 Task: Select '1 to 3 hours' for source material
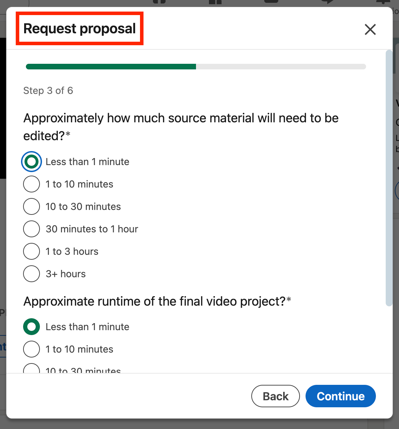(x=31, y=251)
